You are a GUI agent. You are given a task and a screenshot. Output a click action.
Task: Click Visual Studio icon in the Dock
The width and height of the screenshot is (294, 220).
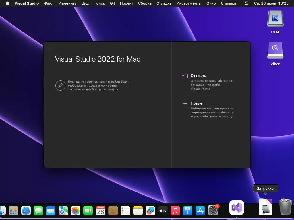tap(237, 207)
